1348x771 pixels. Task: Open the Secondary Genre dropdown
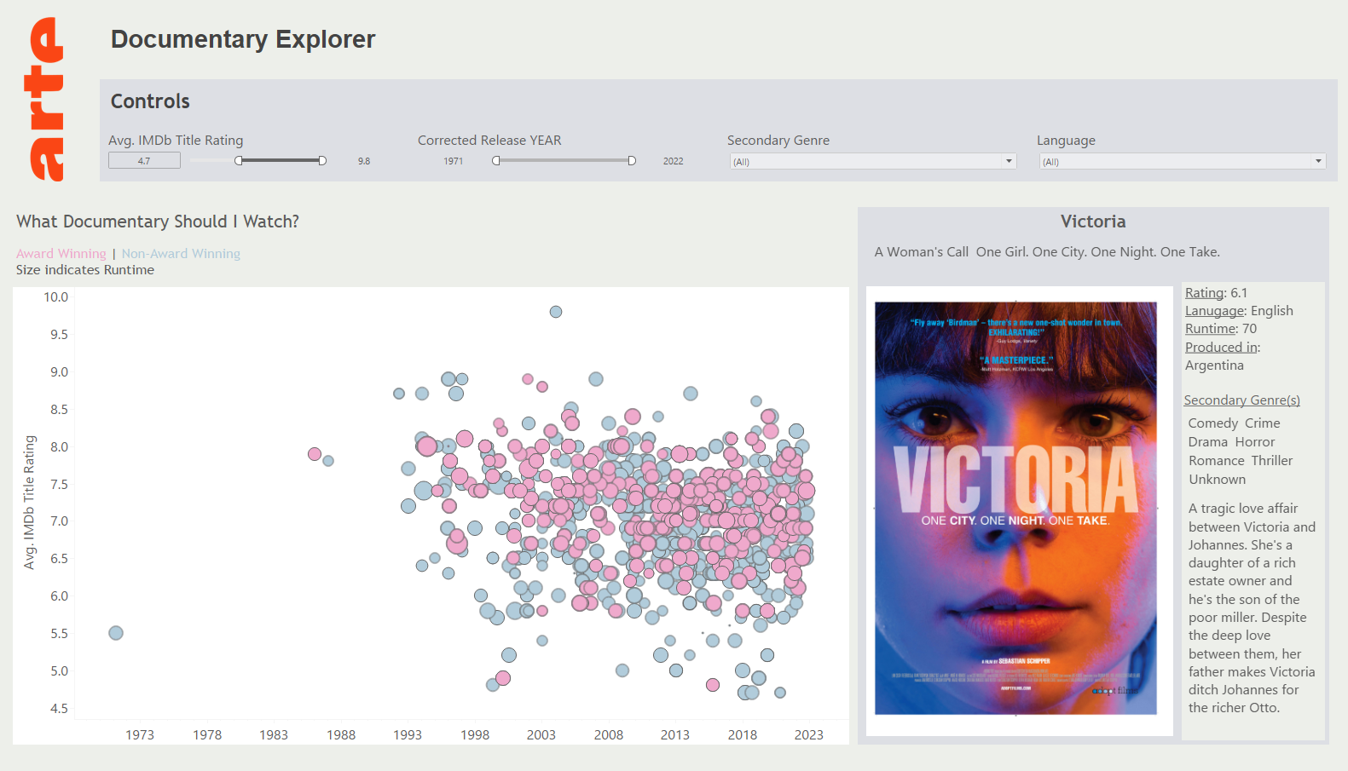click(x=873, y=161)
